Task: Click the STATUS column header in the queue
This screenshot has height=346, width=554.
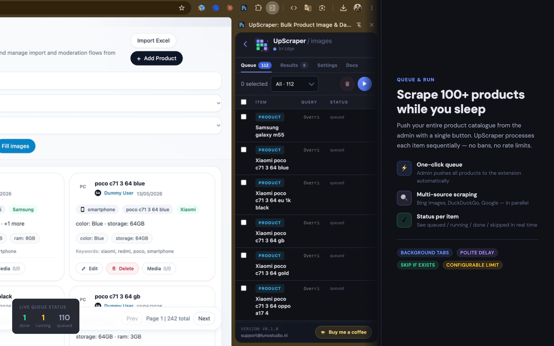Action: pos(339,102)
